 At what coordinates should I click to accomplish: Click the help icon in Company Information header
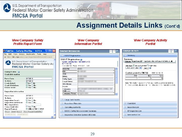(117, 51)
